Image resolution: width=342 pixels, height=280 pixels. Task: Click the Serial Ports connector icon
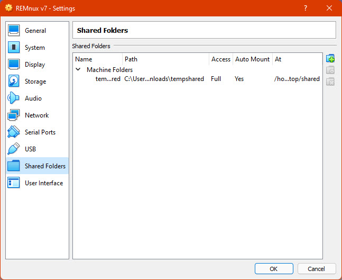click(14, 132)
